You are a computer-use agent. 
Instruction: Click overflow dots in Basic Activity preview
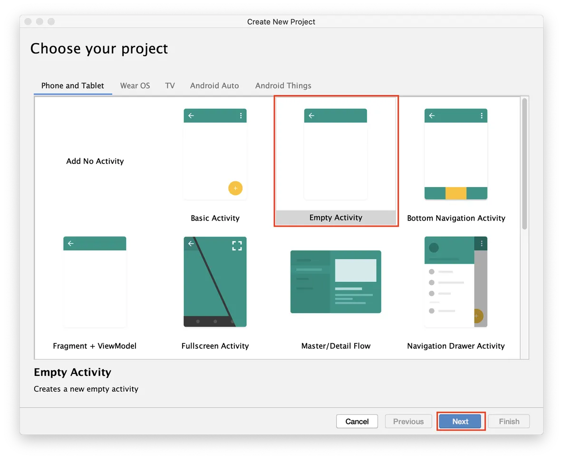click(241, 115)
